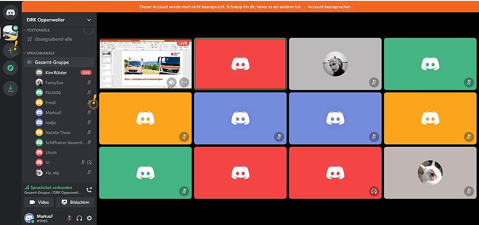
Task: Click muted mic icon on woman-photo tile
Action: [x=374, y=82]
